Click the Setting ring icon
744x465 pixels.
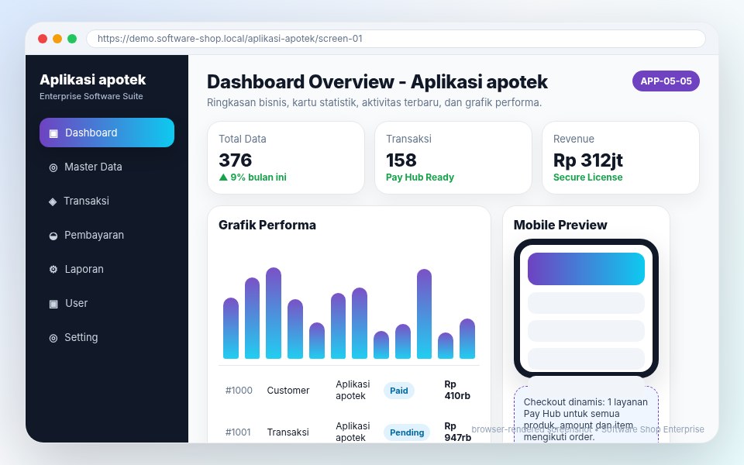tap(53, 338)
